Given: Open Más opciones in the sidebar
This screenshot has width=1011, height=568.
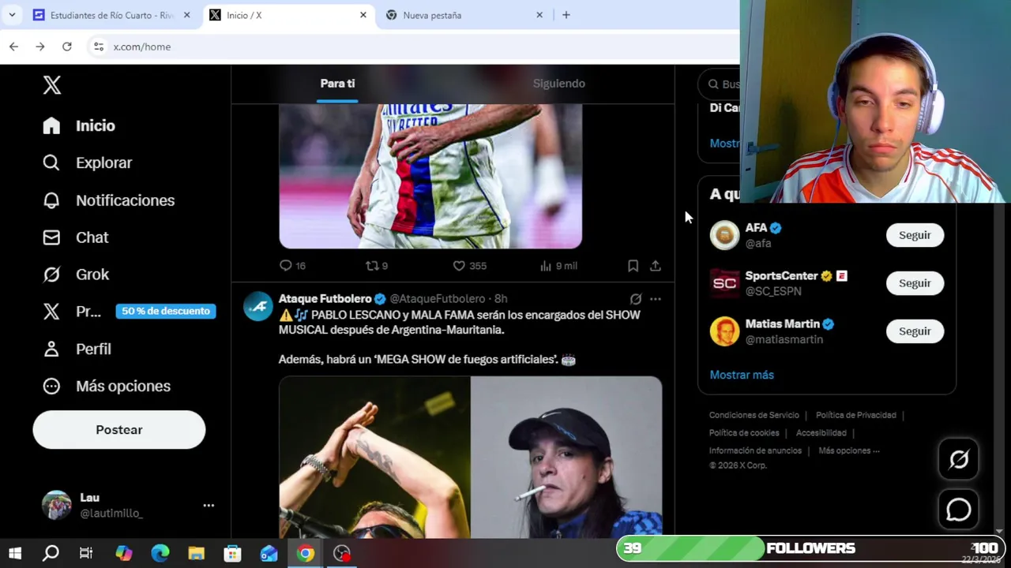Looking at the screenshot, I should 107,386.
